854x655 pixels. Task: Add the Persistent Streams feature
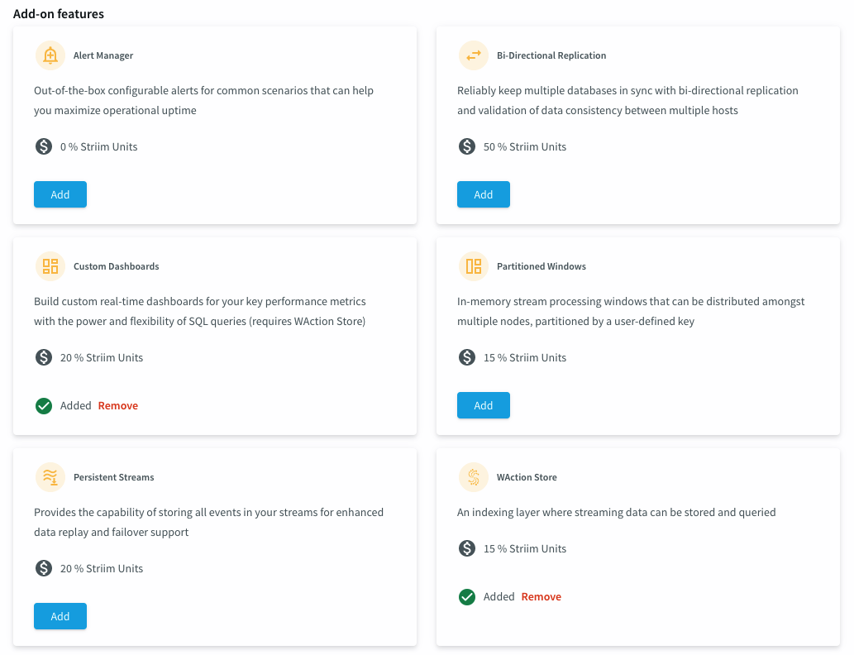click(60, 616)
